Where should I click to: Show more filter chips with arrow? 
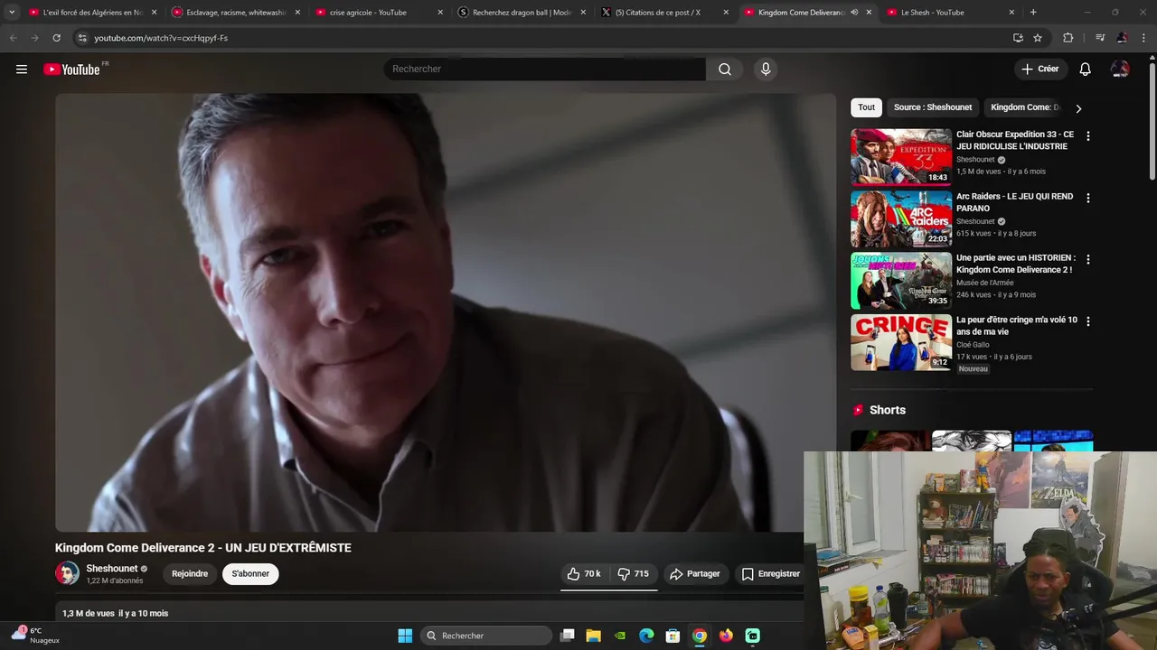coord(1078,108)
